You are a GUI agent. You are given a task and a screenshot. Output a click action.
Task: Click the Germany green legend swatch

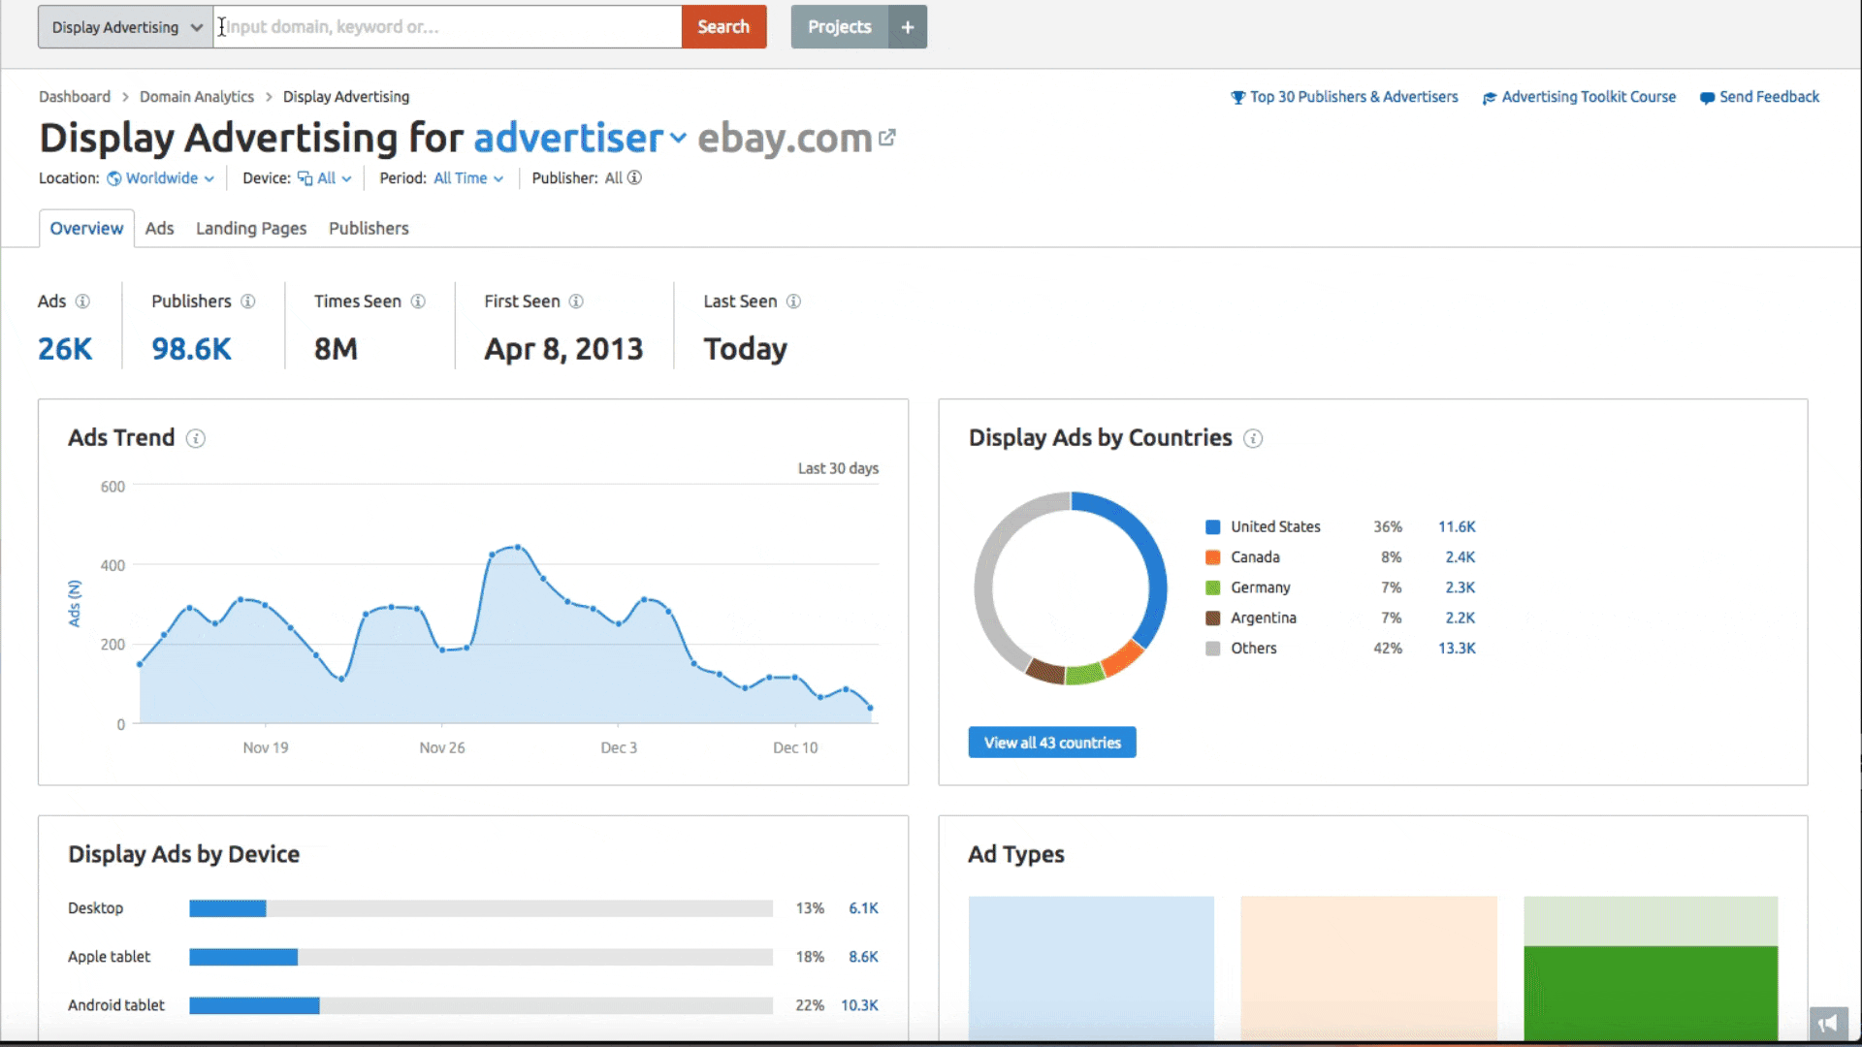pos(1212,587)
